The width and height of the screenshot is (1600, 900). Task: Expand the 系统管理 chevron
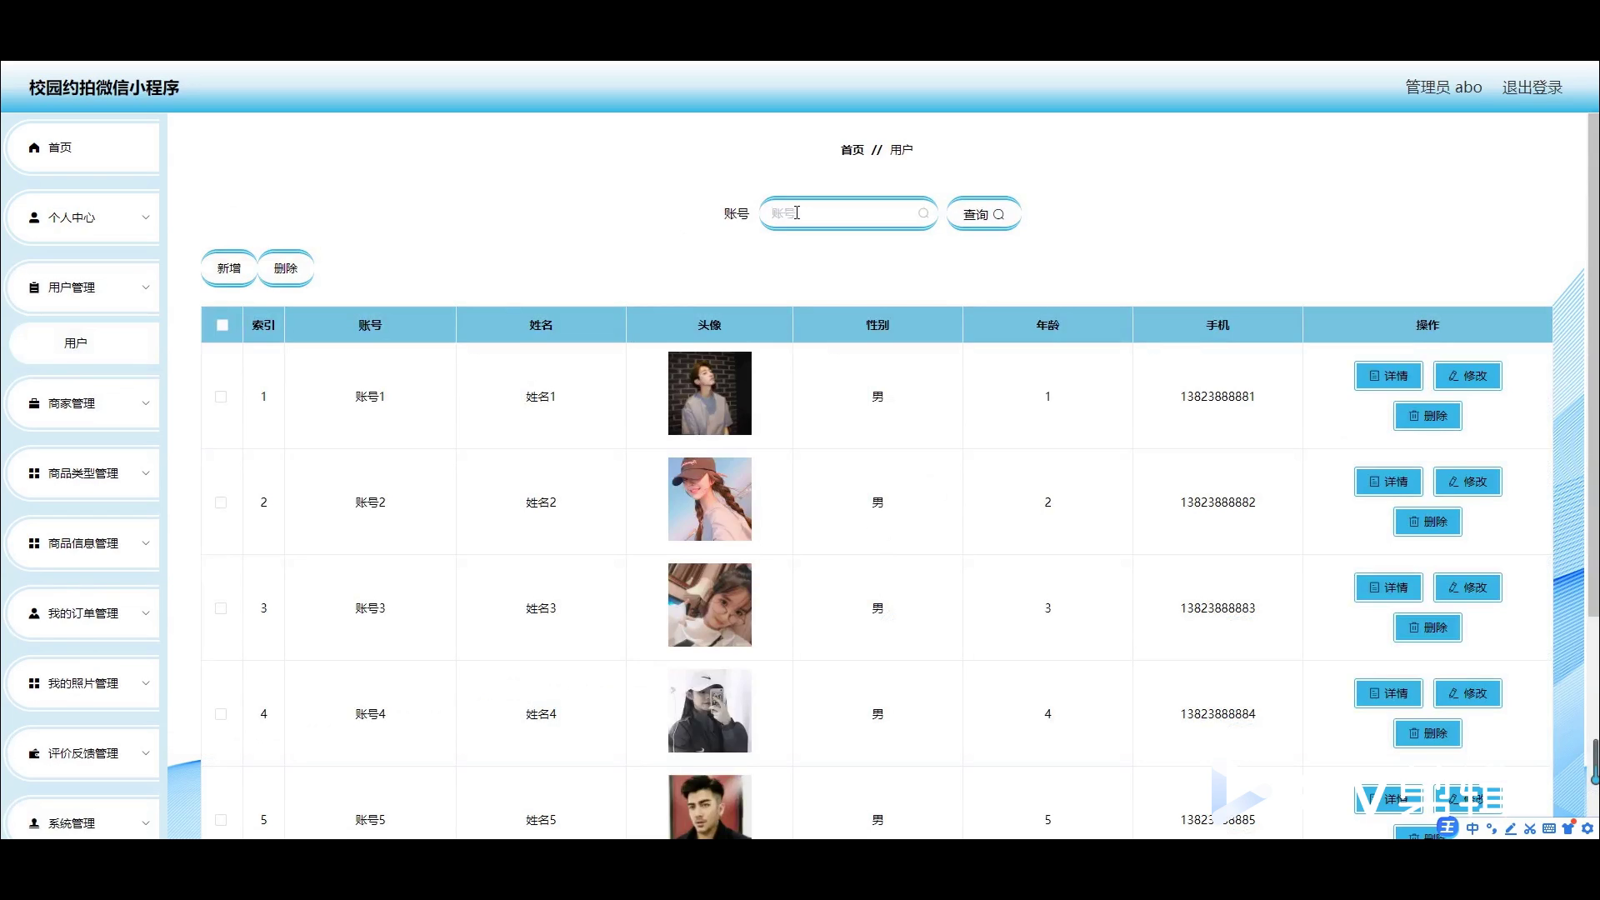pos(146,823)
